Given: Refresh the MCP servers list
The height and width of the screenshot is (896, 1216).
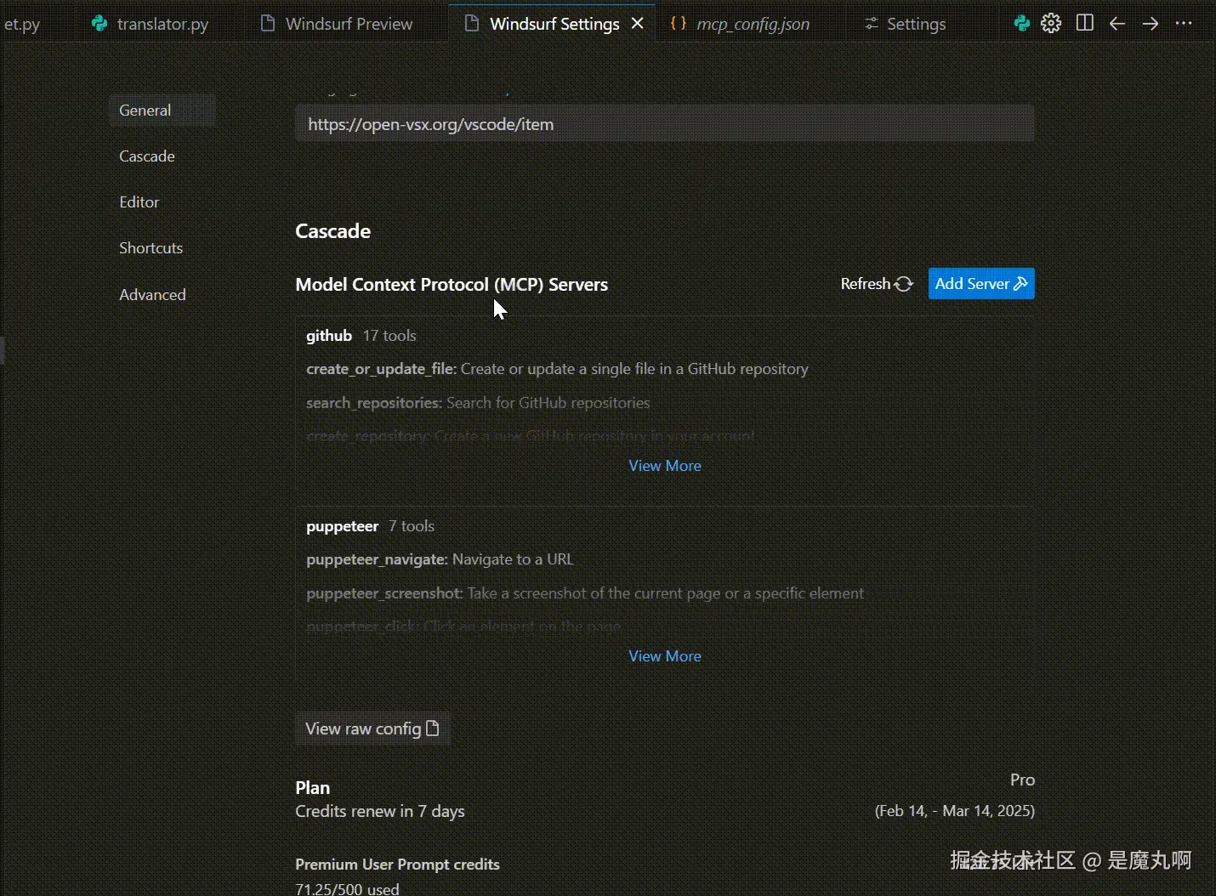Looking at the screenshot, I should (x=877, y=284).
